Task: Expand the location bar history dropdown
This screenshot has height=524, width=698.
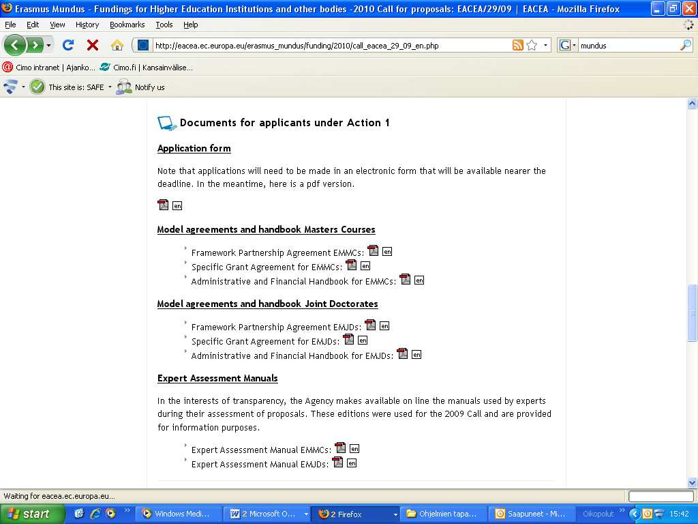Action: (x=545, y=45)
